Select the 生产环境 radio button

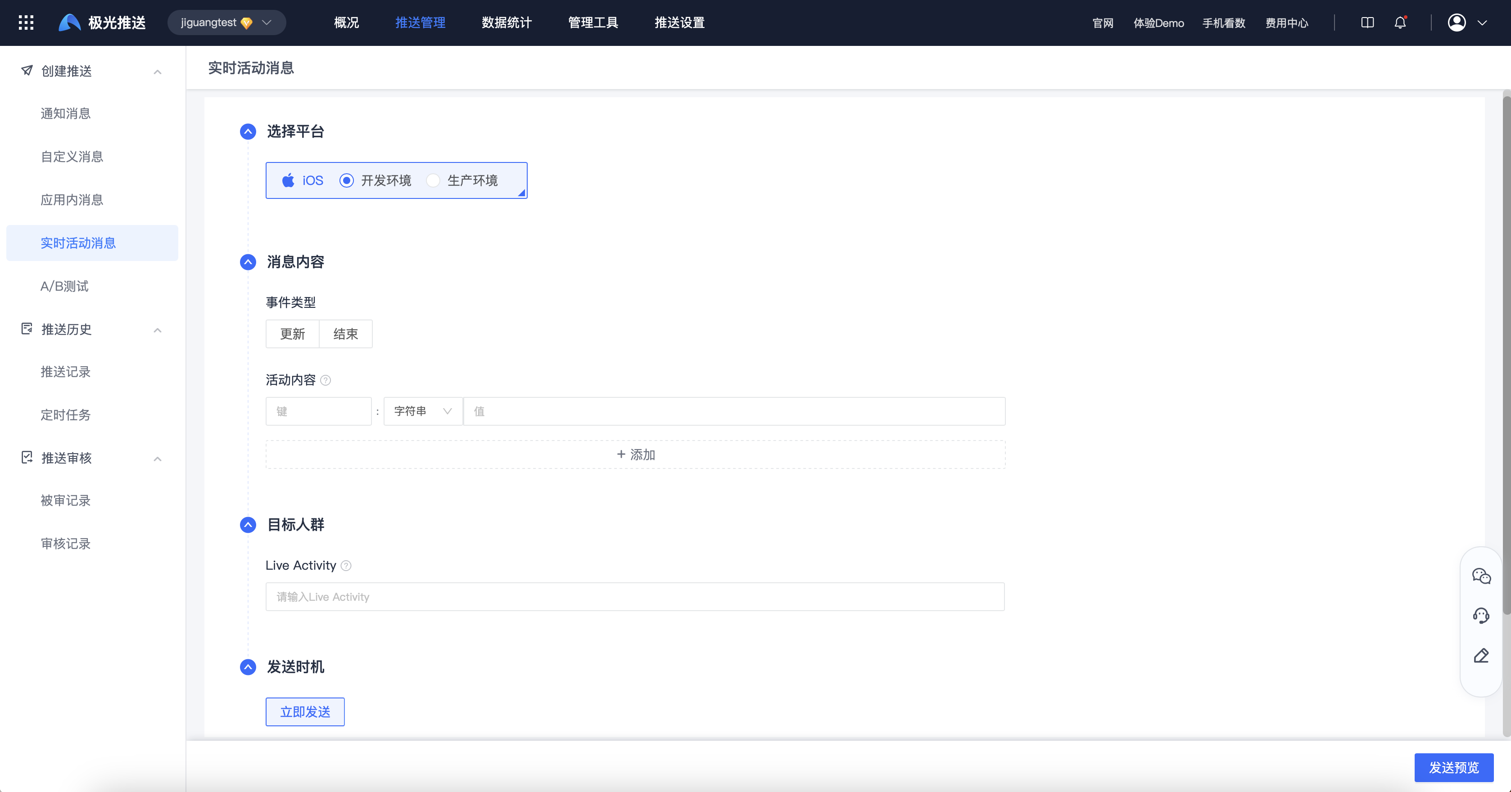tap(433, 180)
